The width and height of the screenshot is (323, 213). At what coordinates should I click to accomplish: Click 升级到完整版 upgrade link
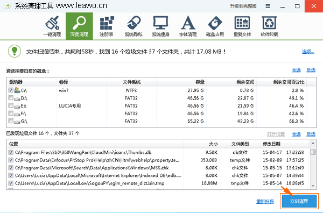(243, 6)
